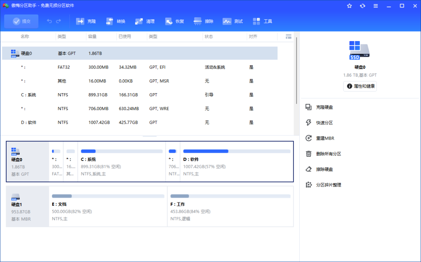Viewport: 421px width, 262px height.
Task: Click the favorite star icon in title bar
Action: pyautogui.click(x=349, y=6)
